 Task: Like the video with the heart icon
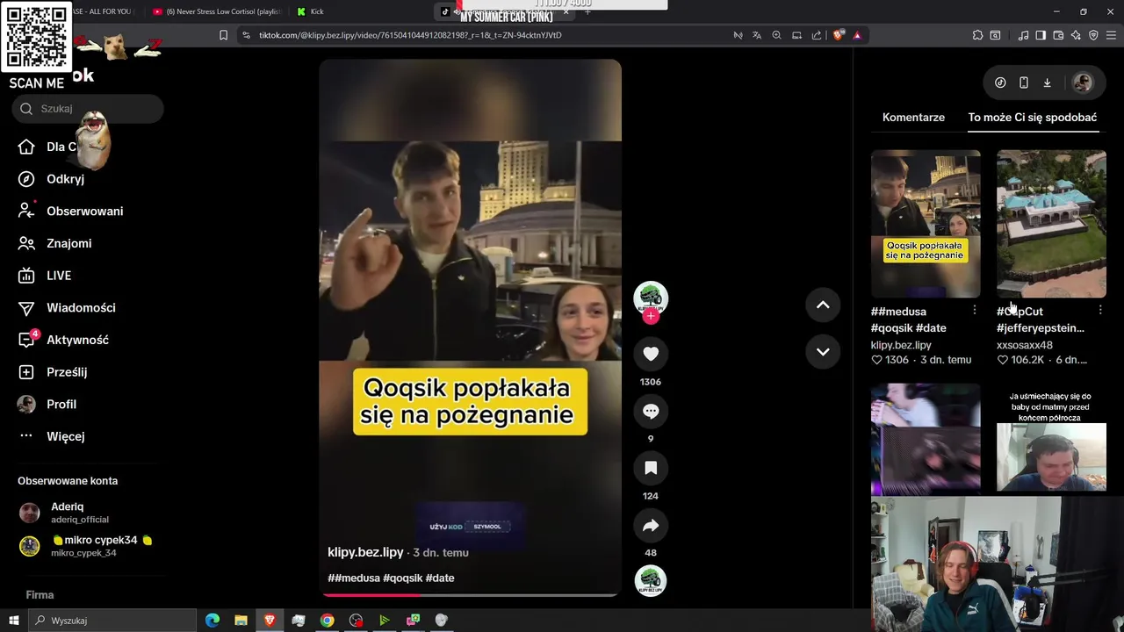pos(651,354)
